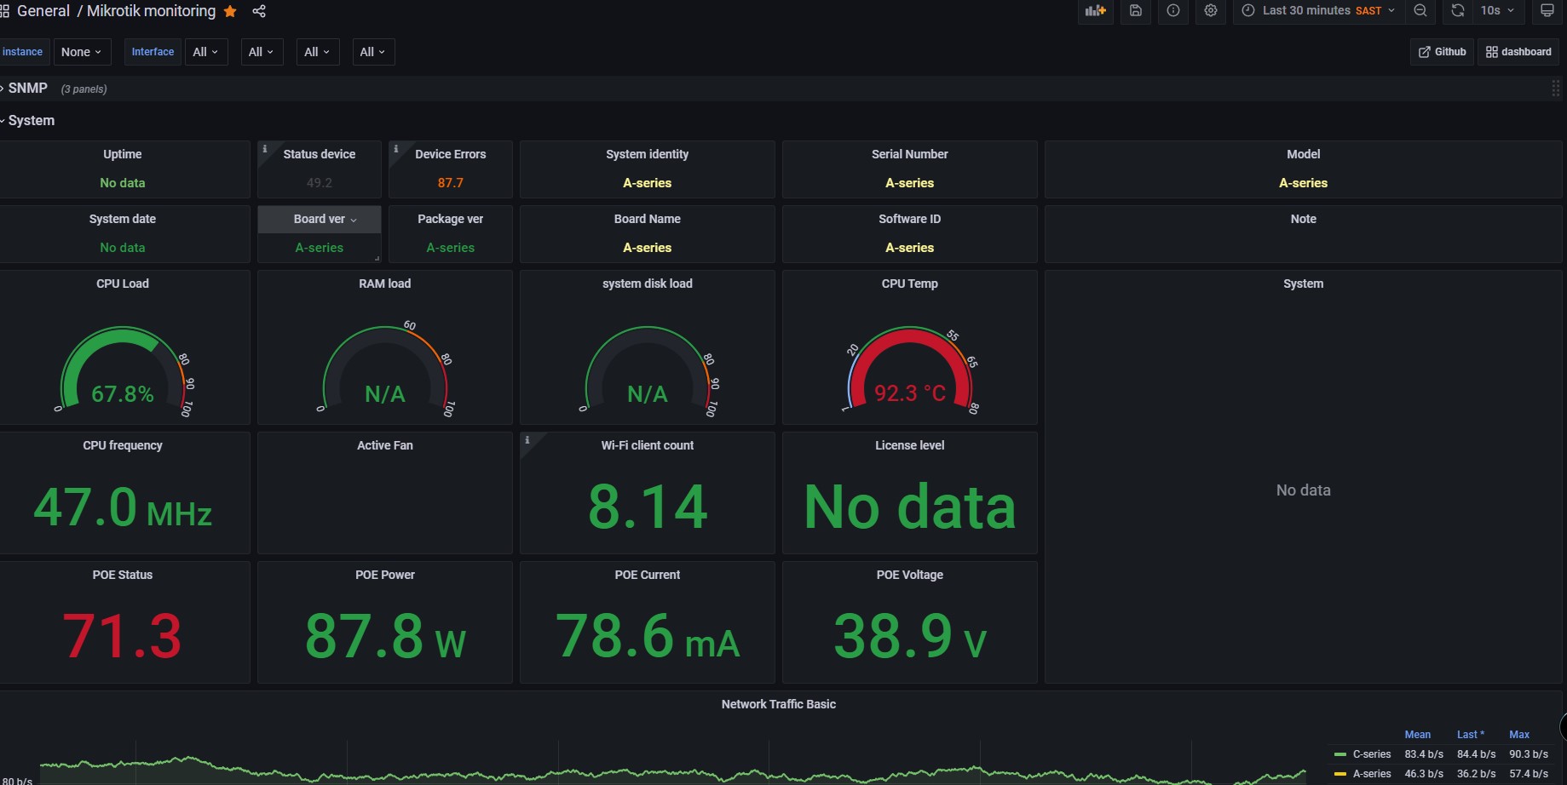Save the dashboard using the disk icon
The height and width of the screenshot is (785, 1567).
pyautogui.click(x=1136, y=11)
